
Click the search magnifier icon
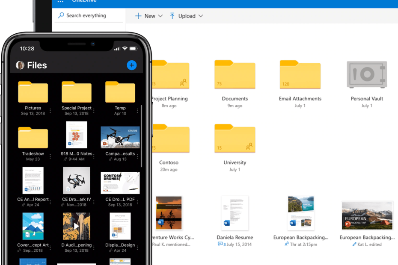coord(61,15)
